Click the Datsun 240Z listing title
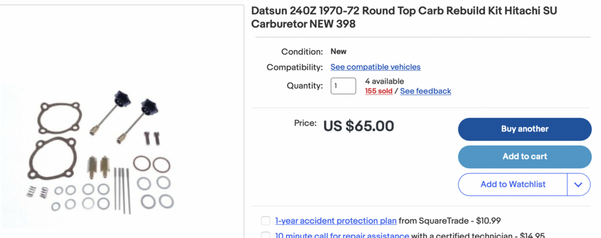 [404, 17]
